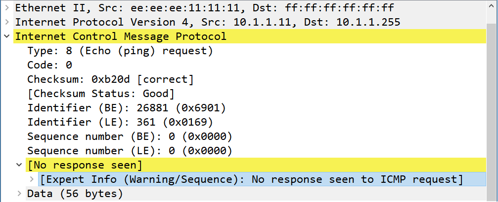Screen dimensions: 498x202
Task: Select the Data (56 bytes) row
Action: [256, 194]
